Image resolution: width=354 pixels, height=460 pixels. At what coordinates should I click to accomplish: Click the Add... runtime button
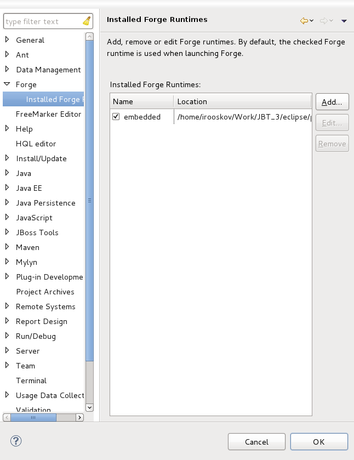coord(332,102)
